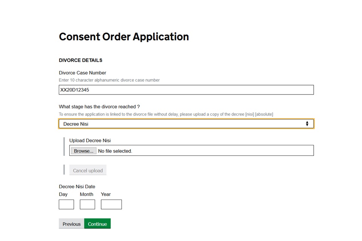Click the 'Year' field label
Screen dimensions: 362x241
[106, 194]
